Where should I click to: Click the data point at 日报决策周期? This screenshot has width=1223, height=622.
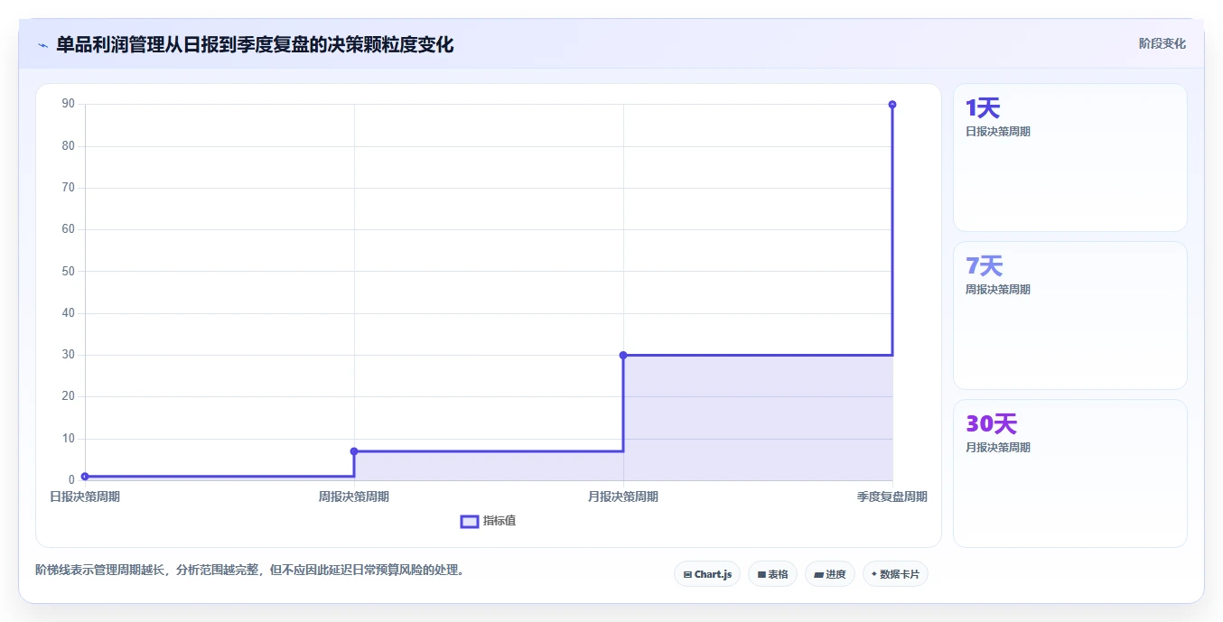[x=85, y=477]
